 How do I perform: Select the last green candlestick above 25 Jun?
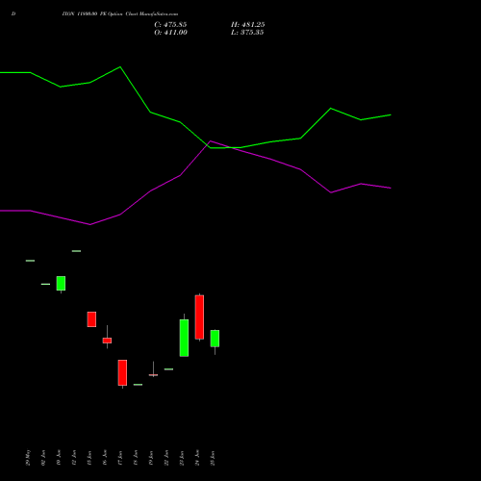215,339
